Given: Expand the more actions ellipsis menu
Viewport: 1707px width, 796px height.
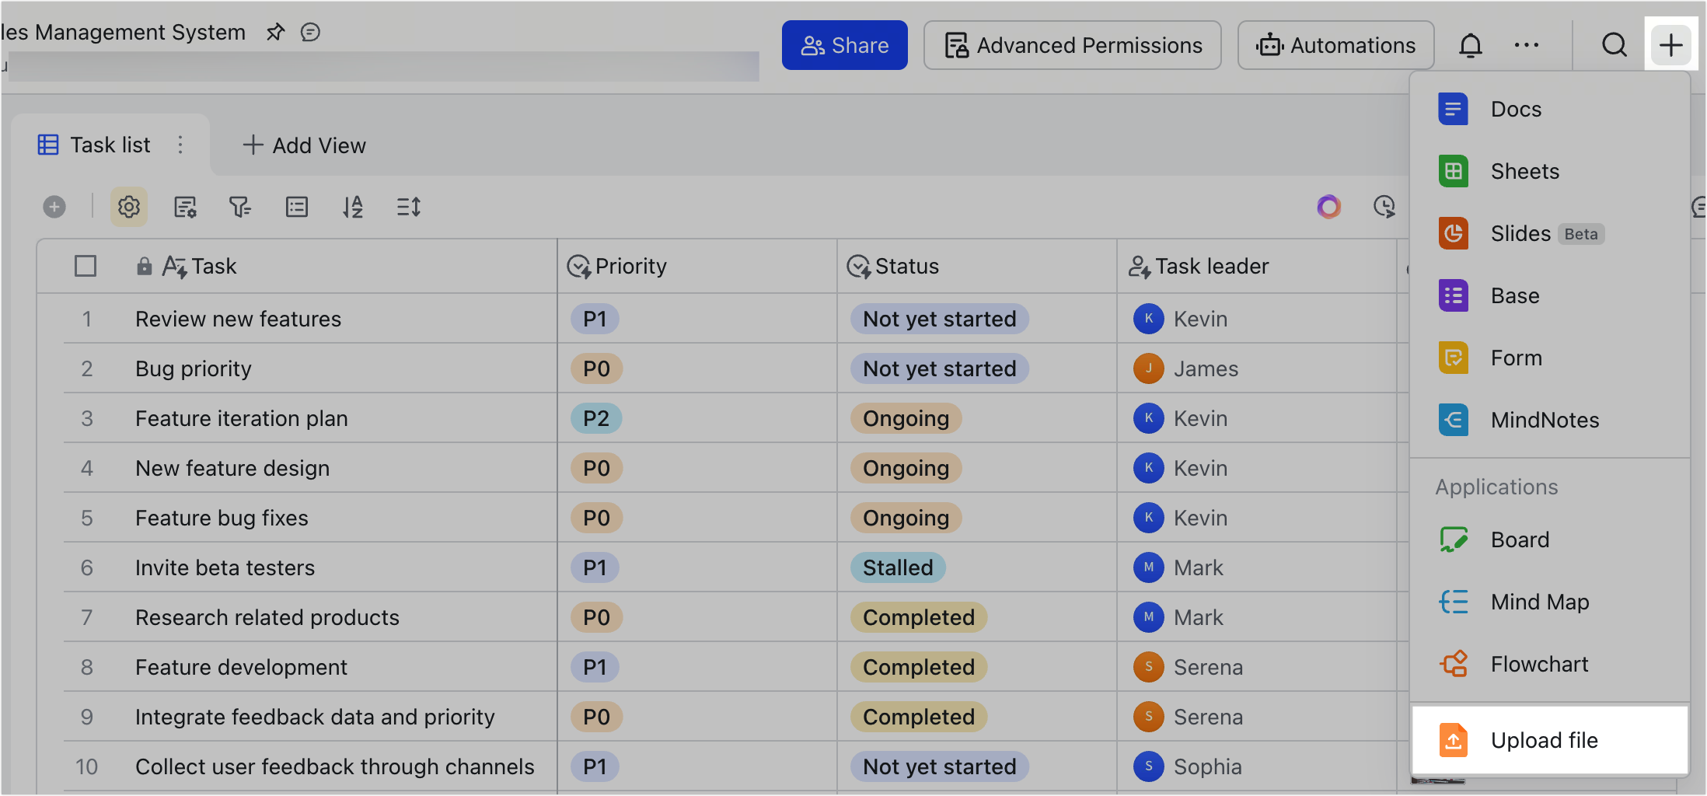Looking at the screenshot, I should pos(1527,45).
